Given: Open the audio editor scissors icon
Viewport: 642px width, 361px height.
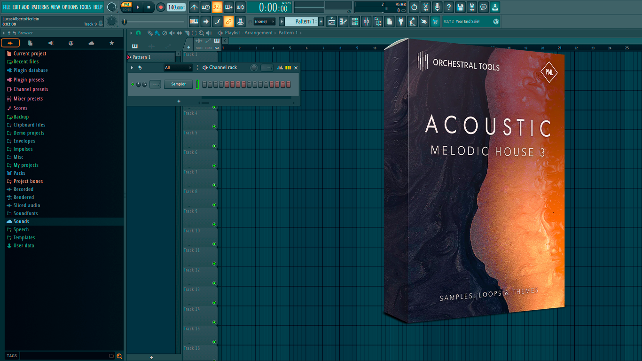Looking at the screenshot, I should pyautogui.click(x=426, y=7).
